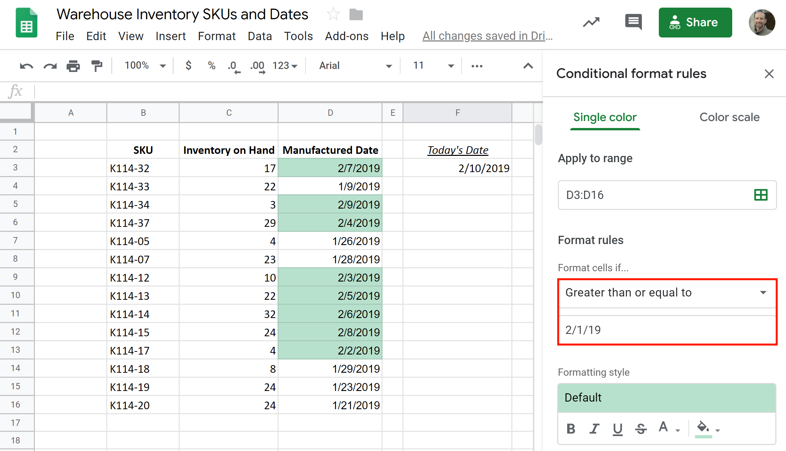Select inventory cell showing 32
This screenshot has width=786, height=451.
[228, 314]
